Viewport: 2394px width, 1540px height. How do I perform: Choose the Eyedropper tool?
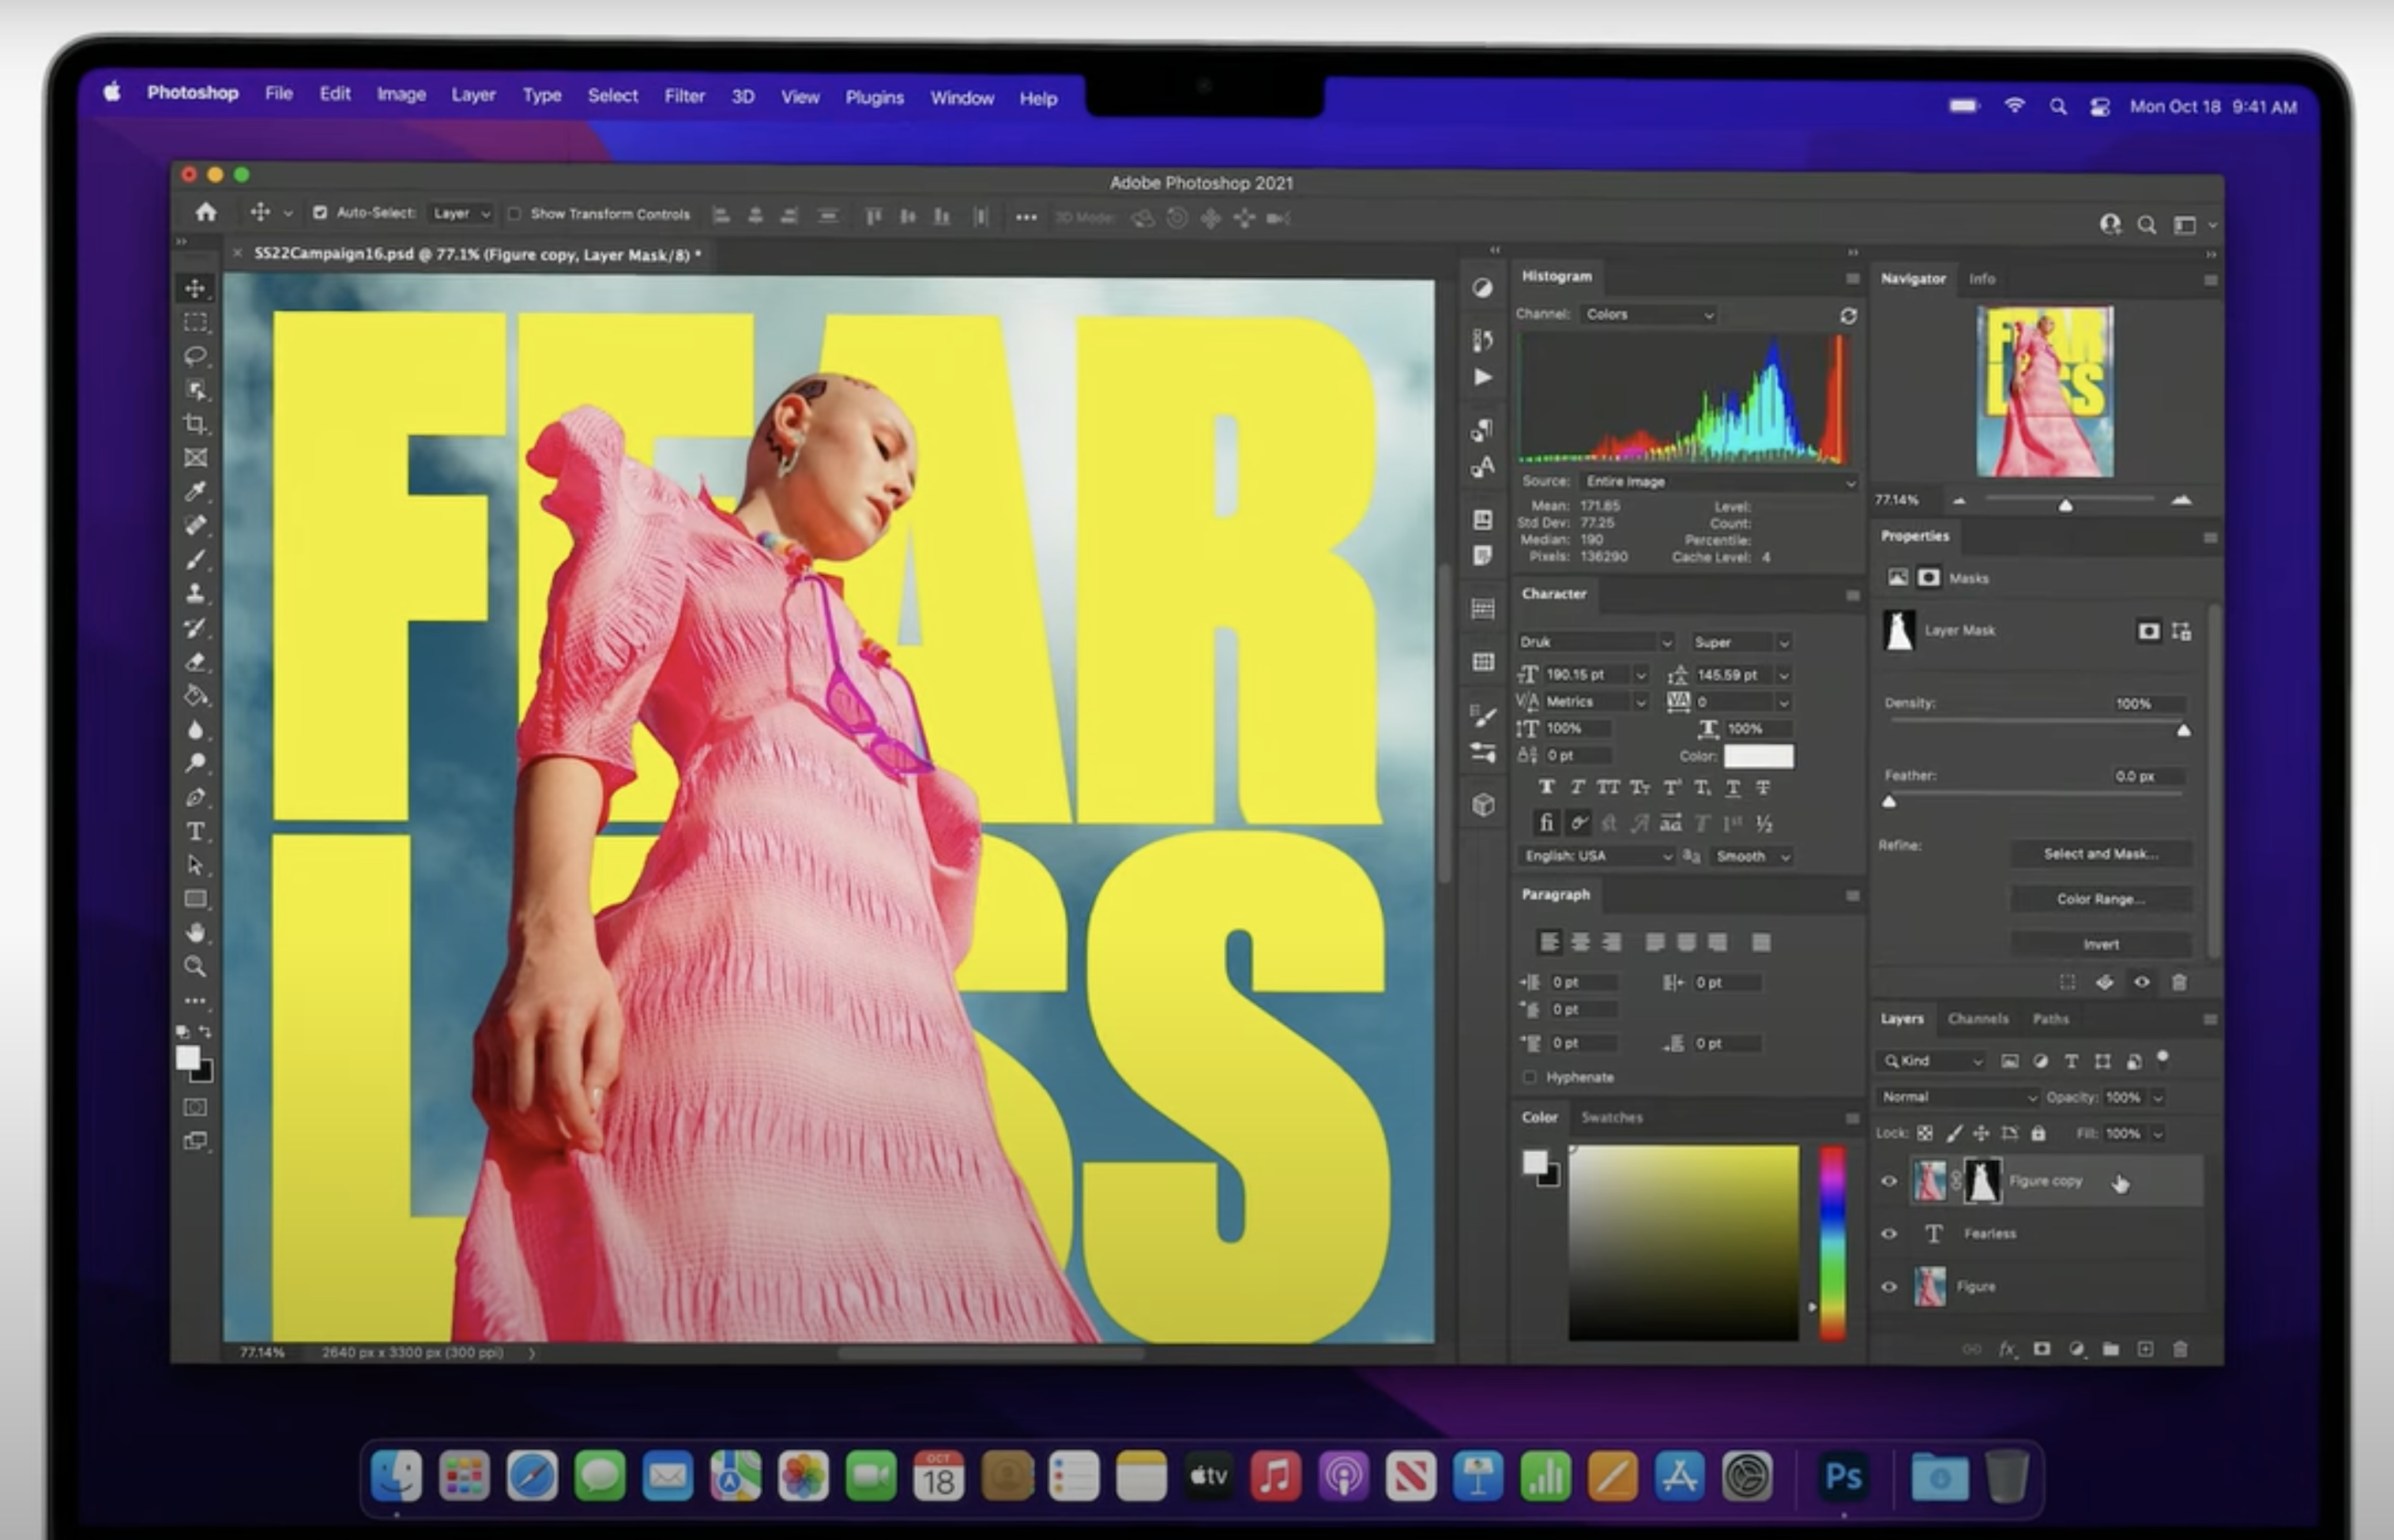[195, 491]
